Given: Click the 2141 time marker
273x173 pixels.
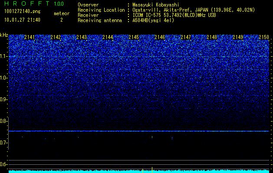Looking at the screenshot, I should coord(30,37).
